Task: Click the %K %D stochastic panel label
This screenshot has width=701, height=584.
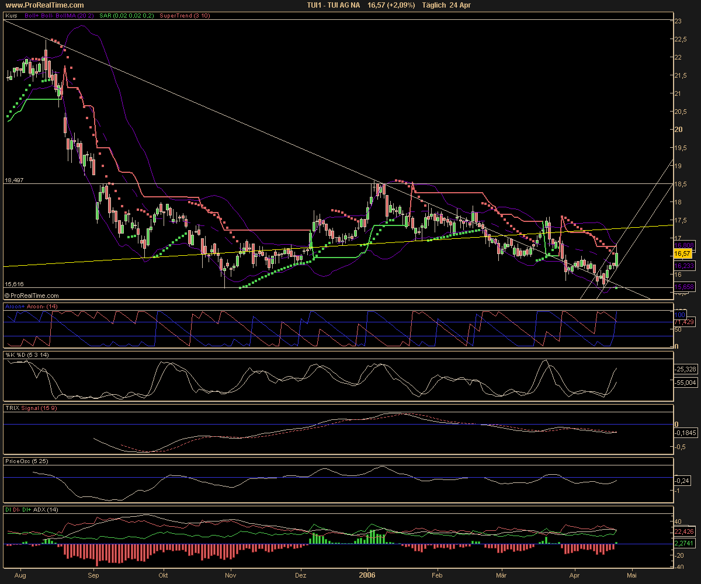Action: click(x=27, y=355)
